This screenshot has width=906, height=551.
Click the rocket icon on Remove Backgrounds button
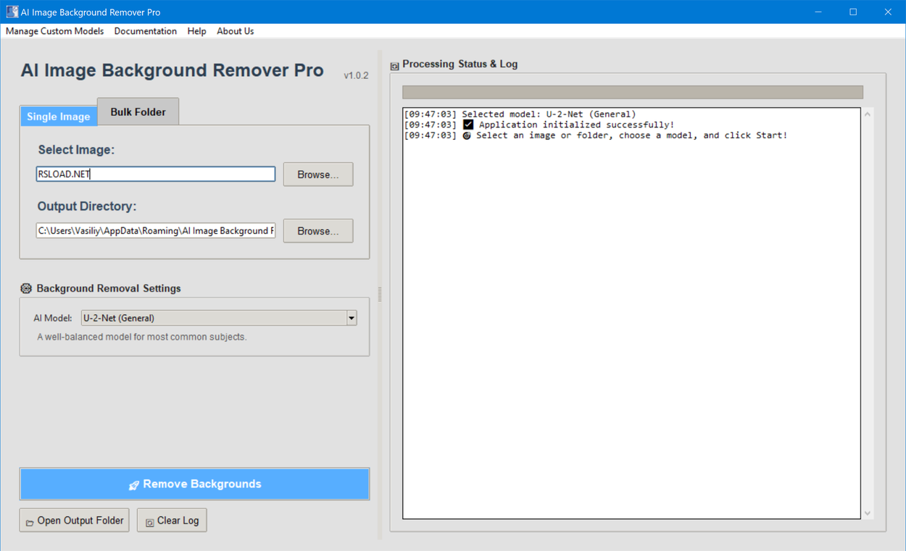coord(134,484)
